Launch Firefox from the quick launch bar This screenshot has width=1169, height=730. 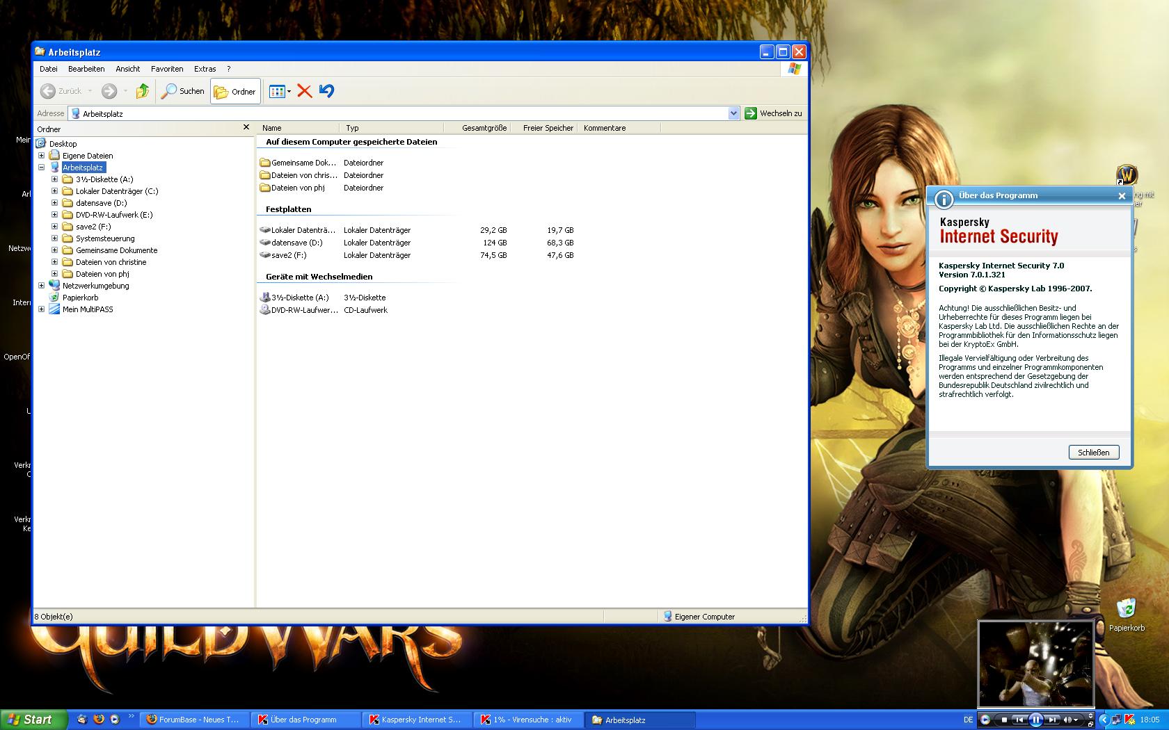coord(99,720)
